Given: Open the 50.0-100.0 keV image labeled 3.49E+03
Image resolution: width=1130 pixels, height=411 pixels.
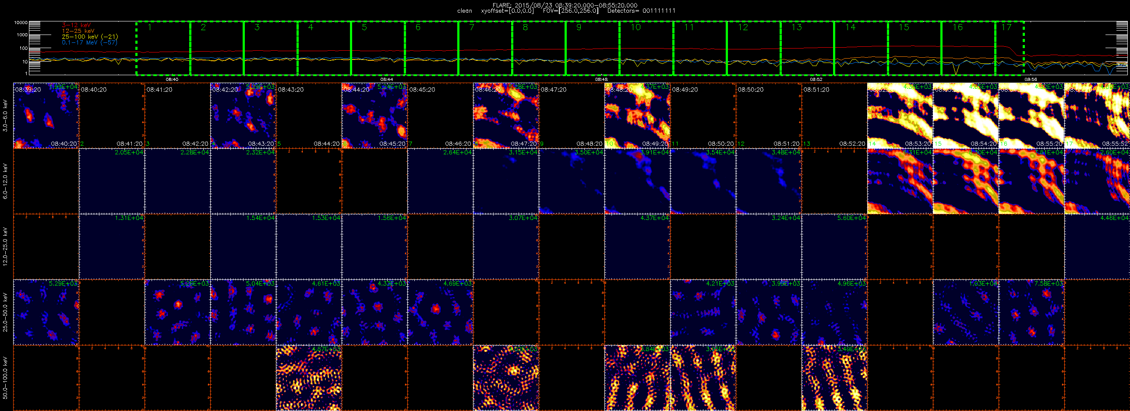Looking at the screenshot, I should [835, 378].
